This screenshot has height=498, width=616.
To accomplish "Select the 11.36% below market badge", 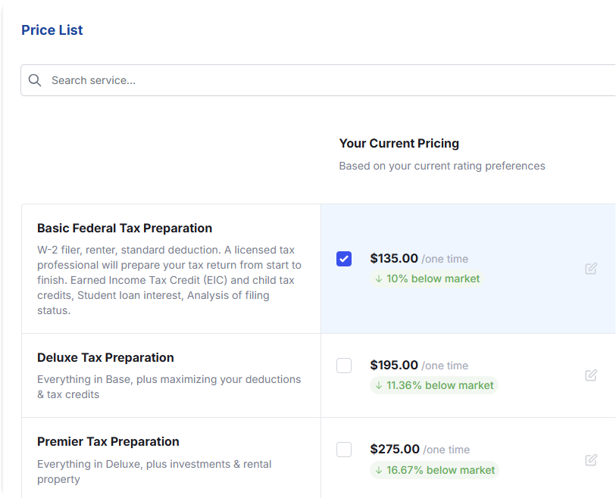I will (x=433, y=385).
